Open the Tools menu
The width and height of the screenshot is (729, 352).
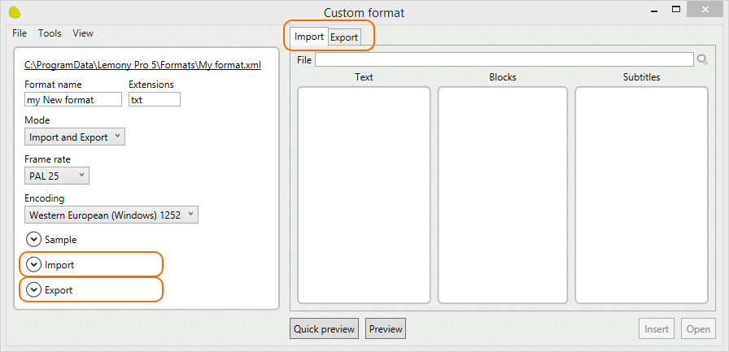[50, 33]
